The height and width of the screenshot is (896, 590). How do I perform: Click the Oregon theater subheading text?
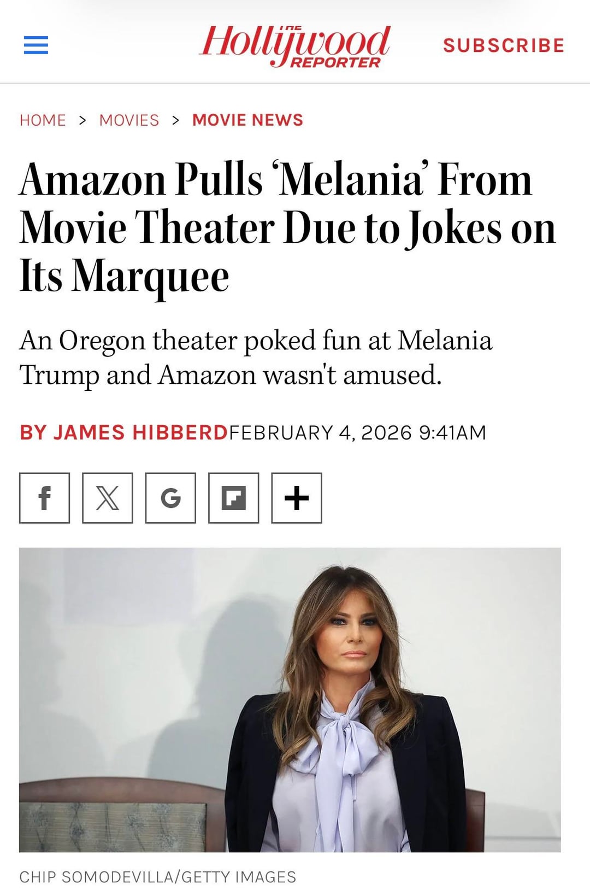(256, 358)
